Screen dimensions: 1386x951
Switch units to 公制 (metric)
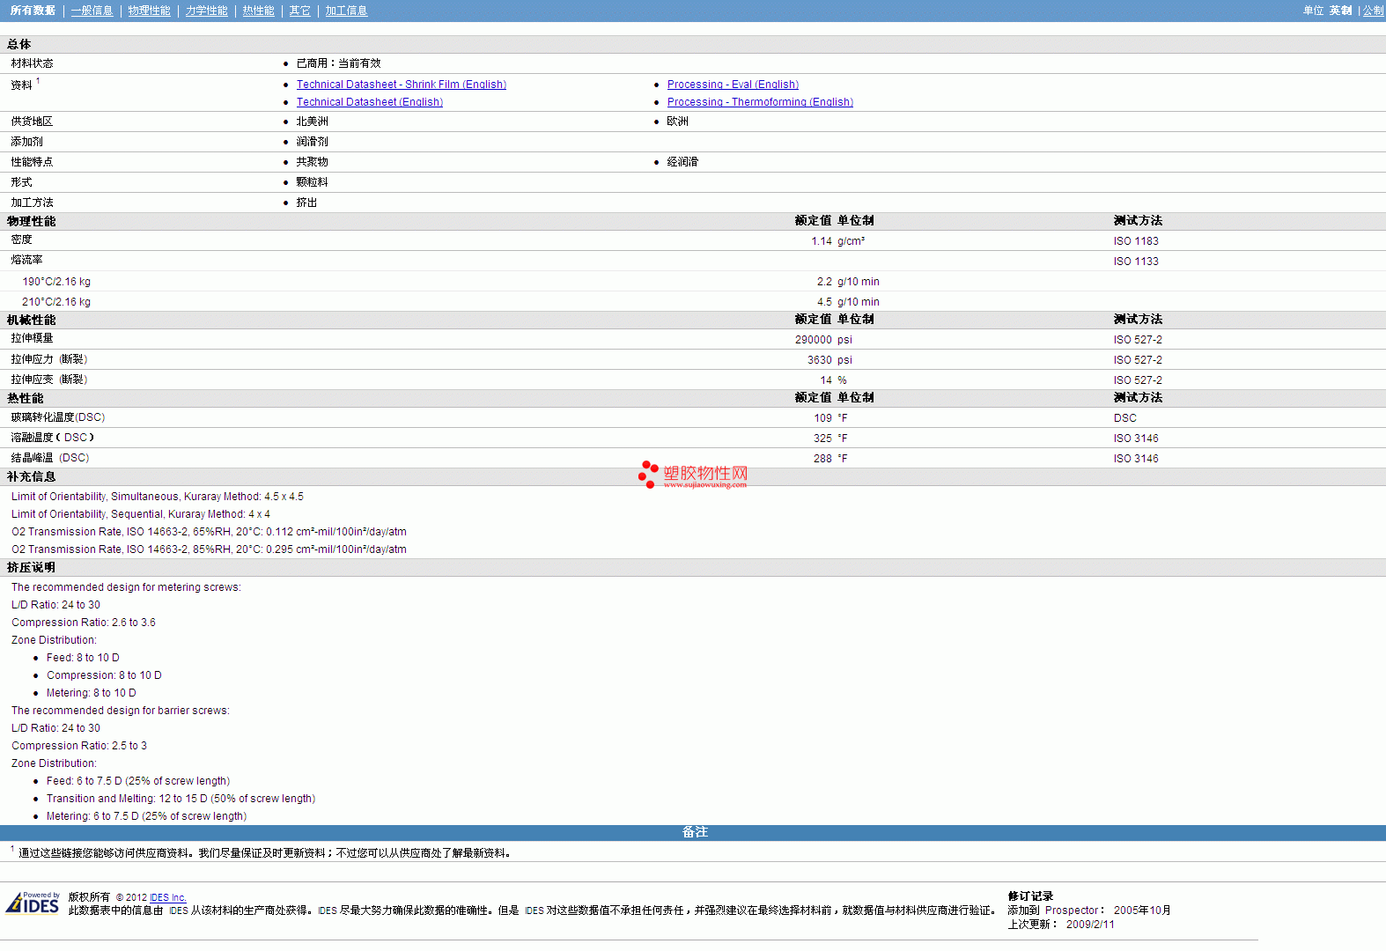point(1373,11)
